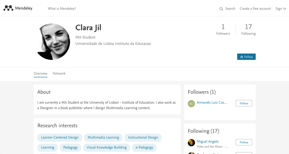Screen dimensions: 289x154
Task: Click the Instructional Design interest tag
Action: [143, 138]
